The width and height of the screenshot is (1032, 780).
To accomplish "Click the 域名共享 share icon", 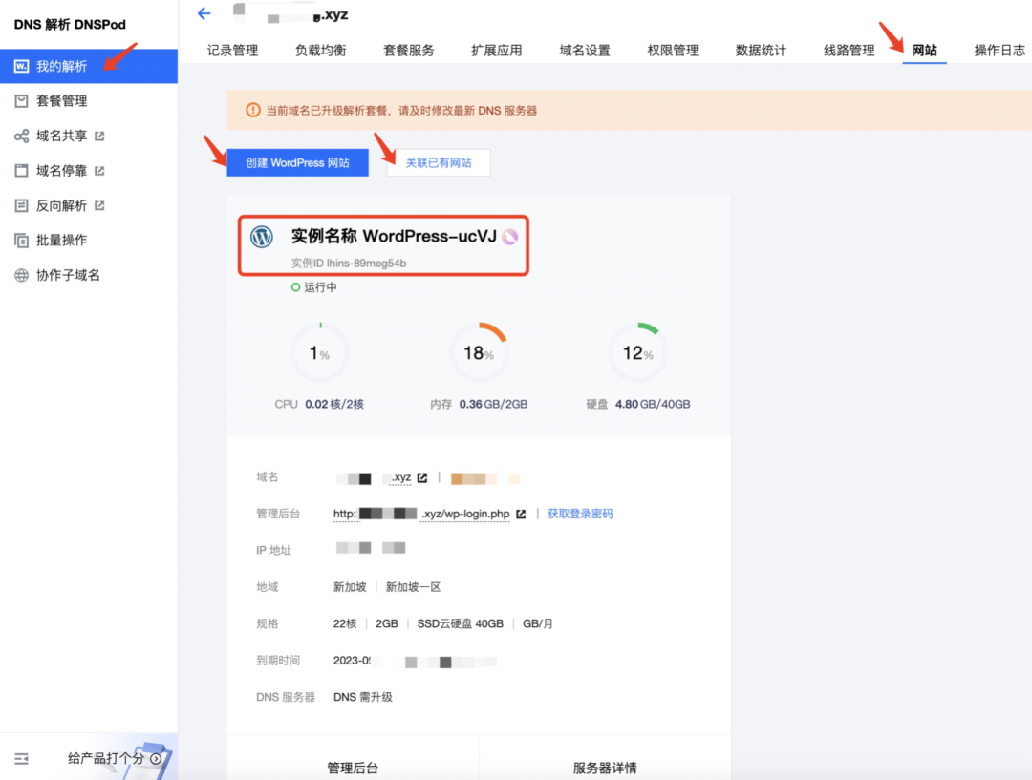I will pos(21,136).
